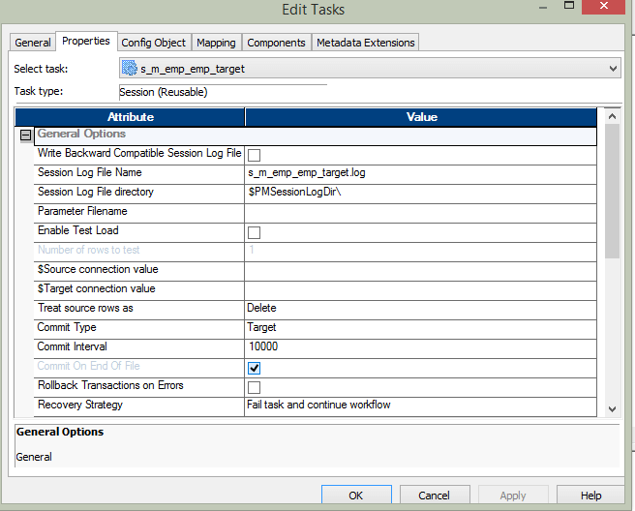Select the Recovery Strategy value cell
635x511 pixels.
420,405
